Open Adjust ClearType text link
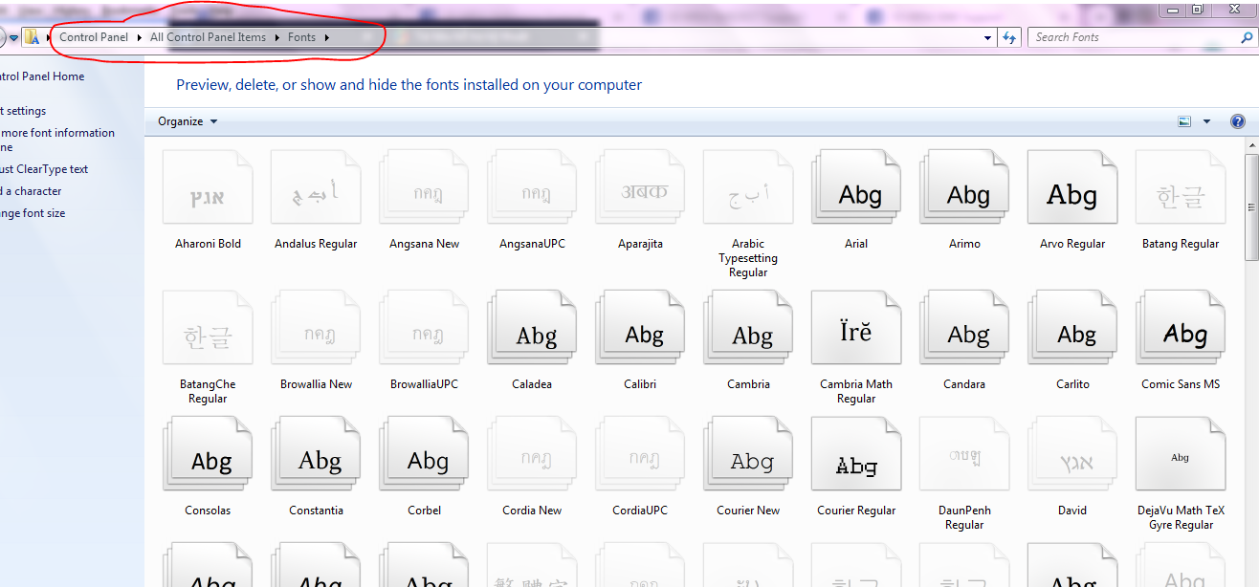The image size is (1259, 587). point(44,169)
